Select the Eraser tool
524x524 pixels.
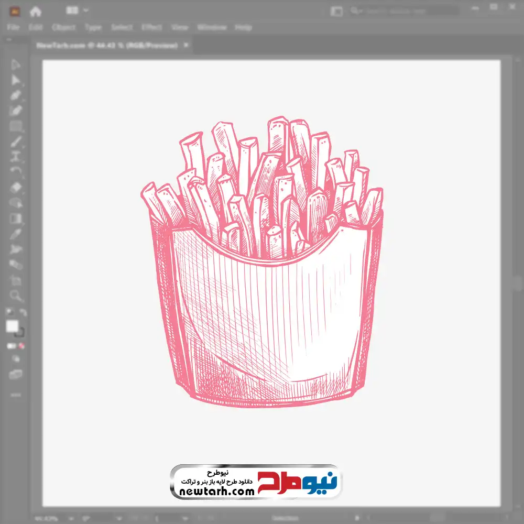pyautogui.click(x=16, y=187)
